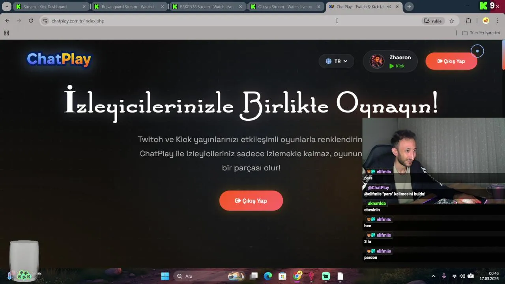Screen dimensions: 505x284
Task: Go back to the previous page
Action: pyautogui.click(x=7, y=21)
